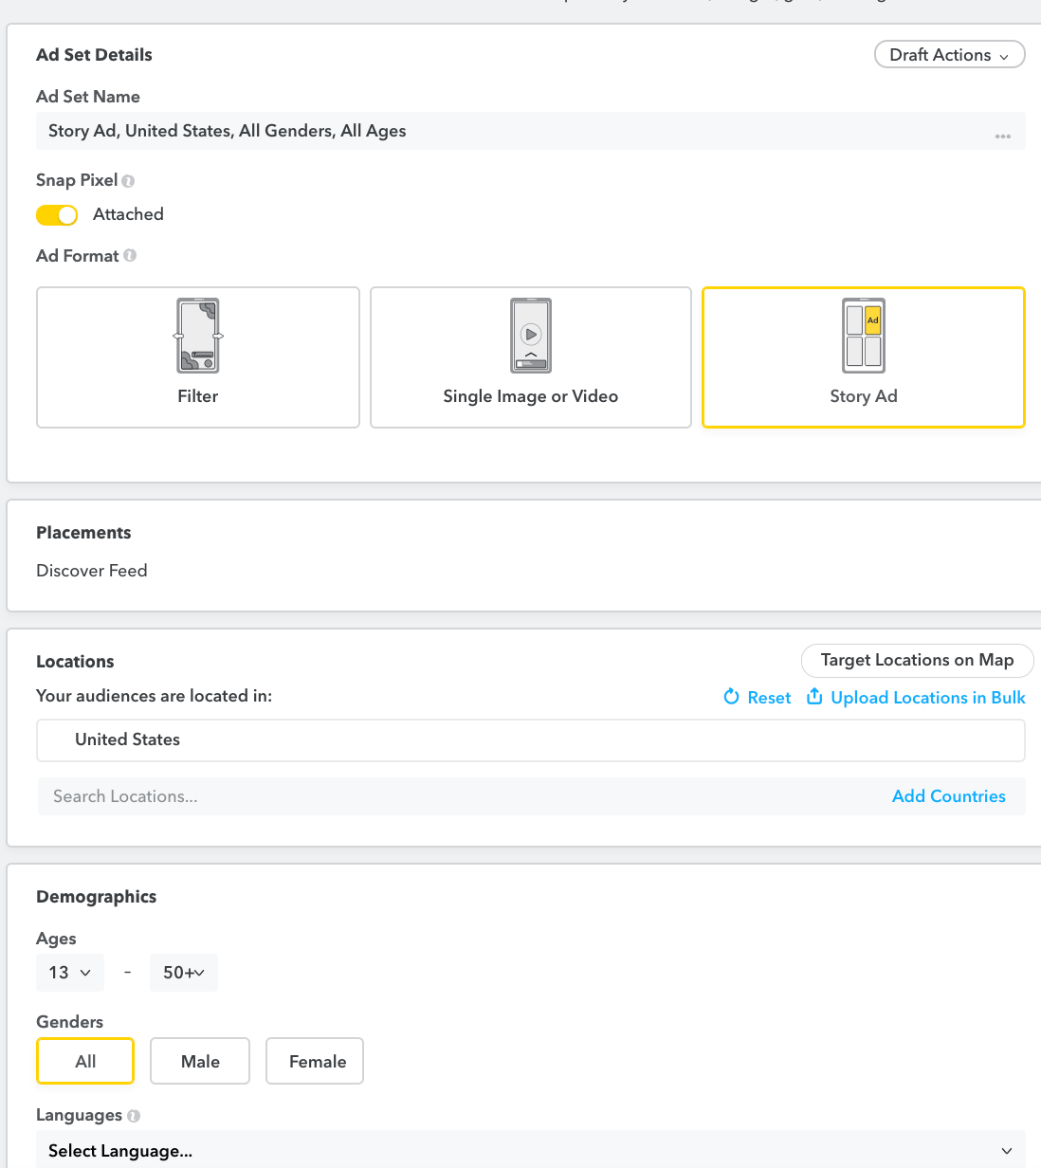
Task: Click the Search Locations input field
Action: click(455, 796)
